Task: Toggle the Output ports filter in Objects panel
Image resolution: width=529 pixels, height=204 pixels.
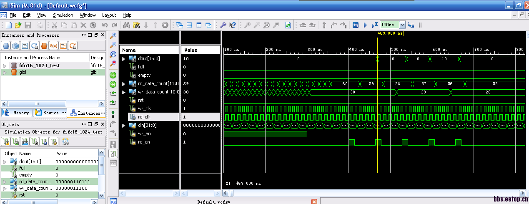Action: (16, 142)
